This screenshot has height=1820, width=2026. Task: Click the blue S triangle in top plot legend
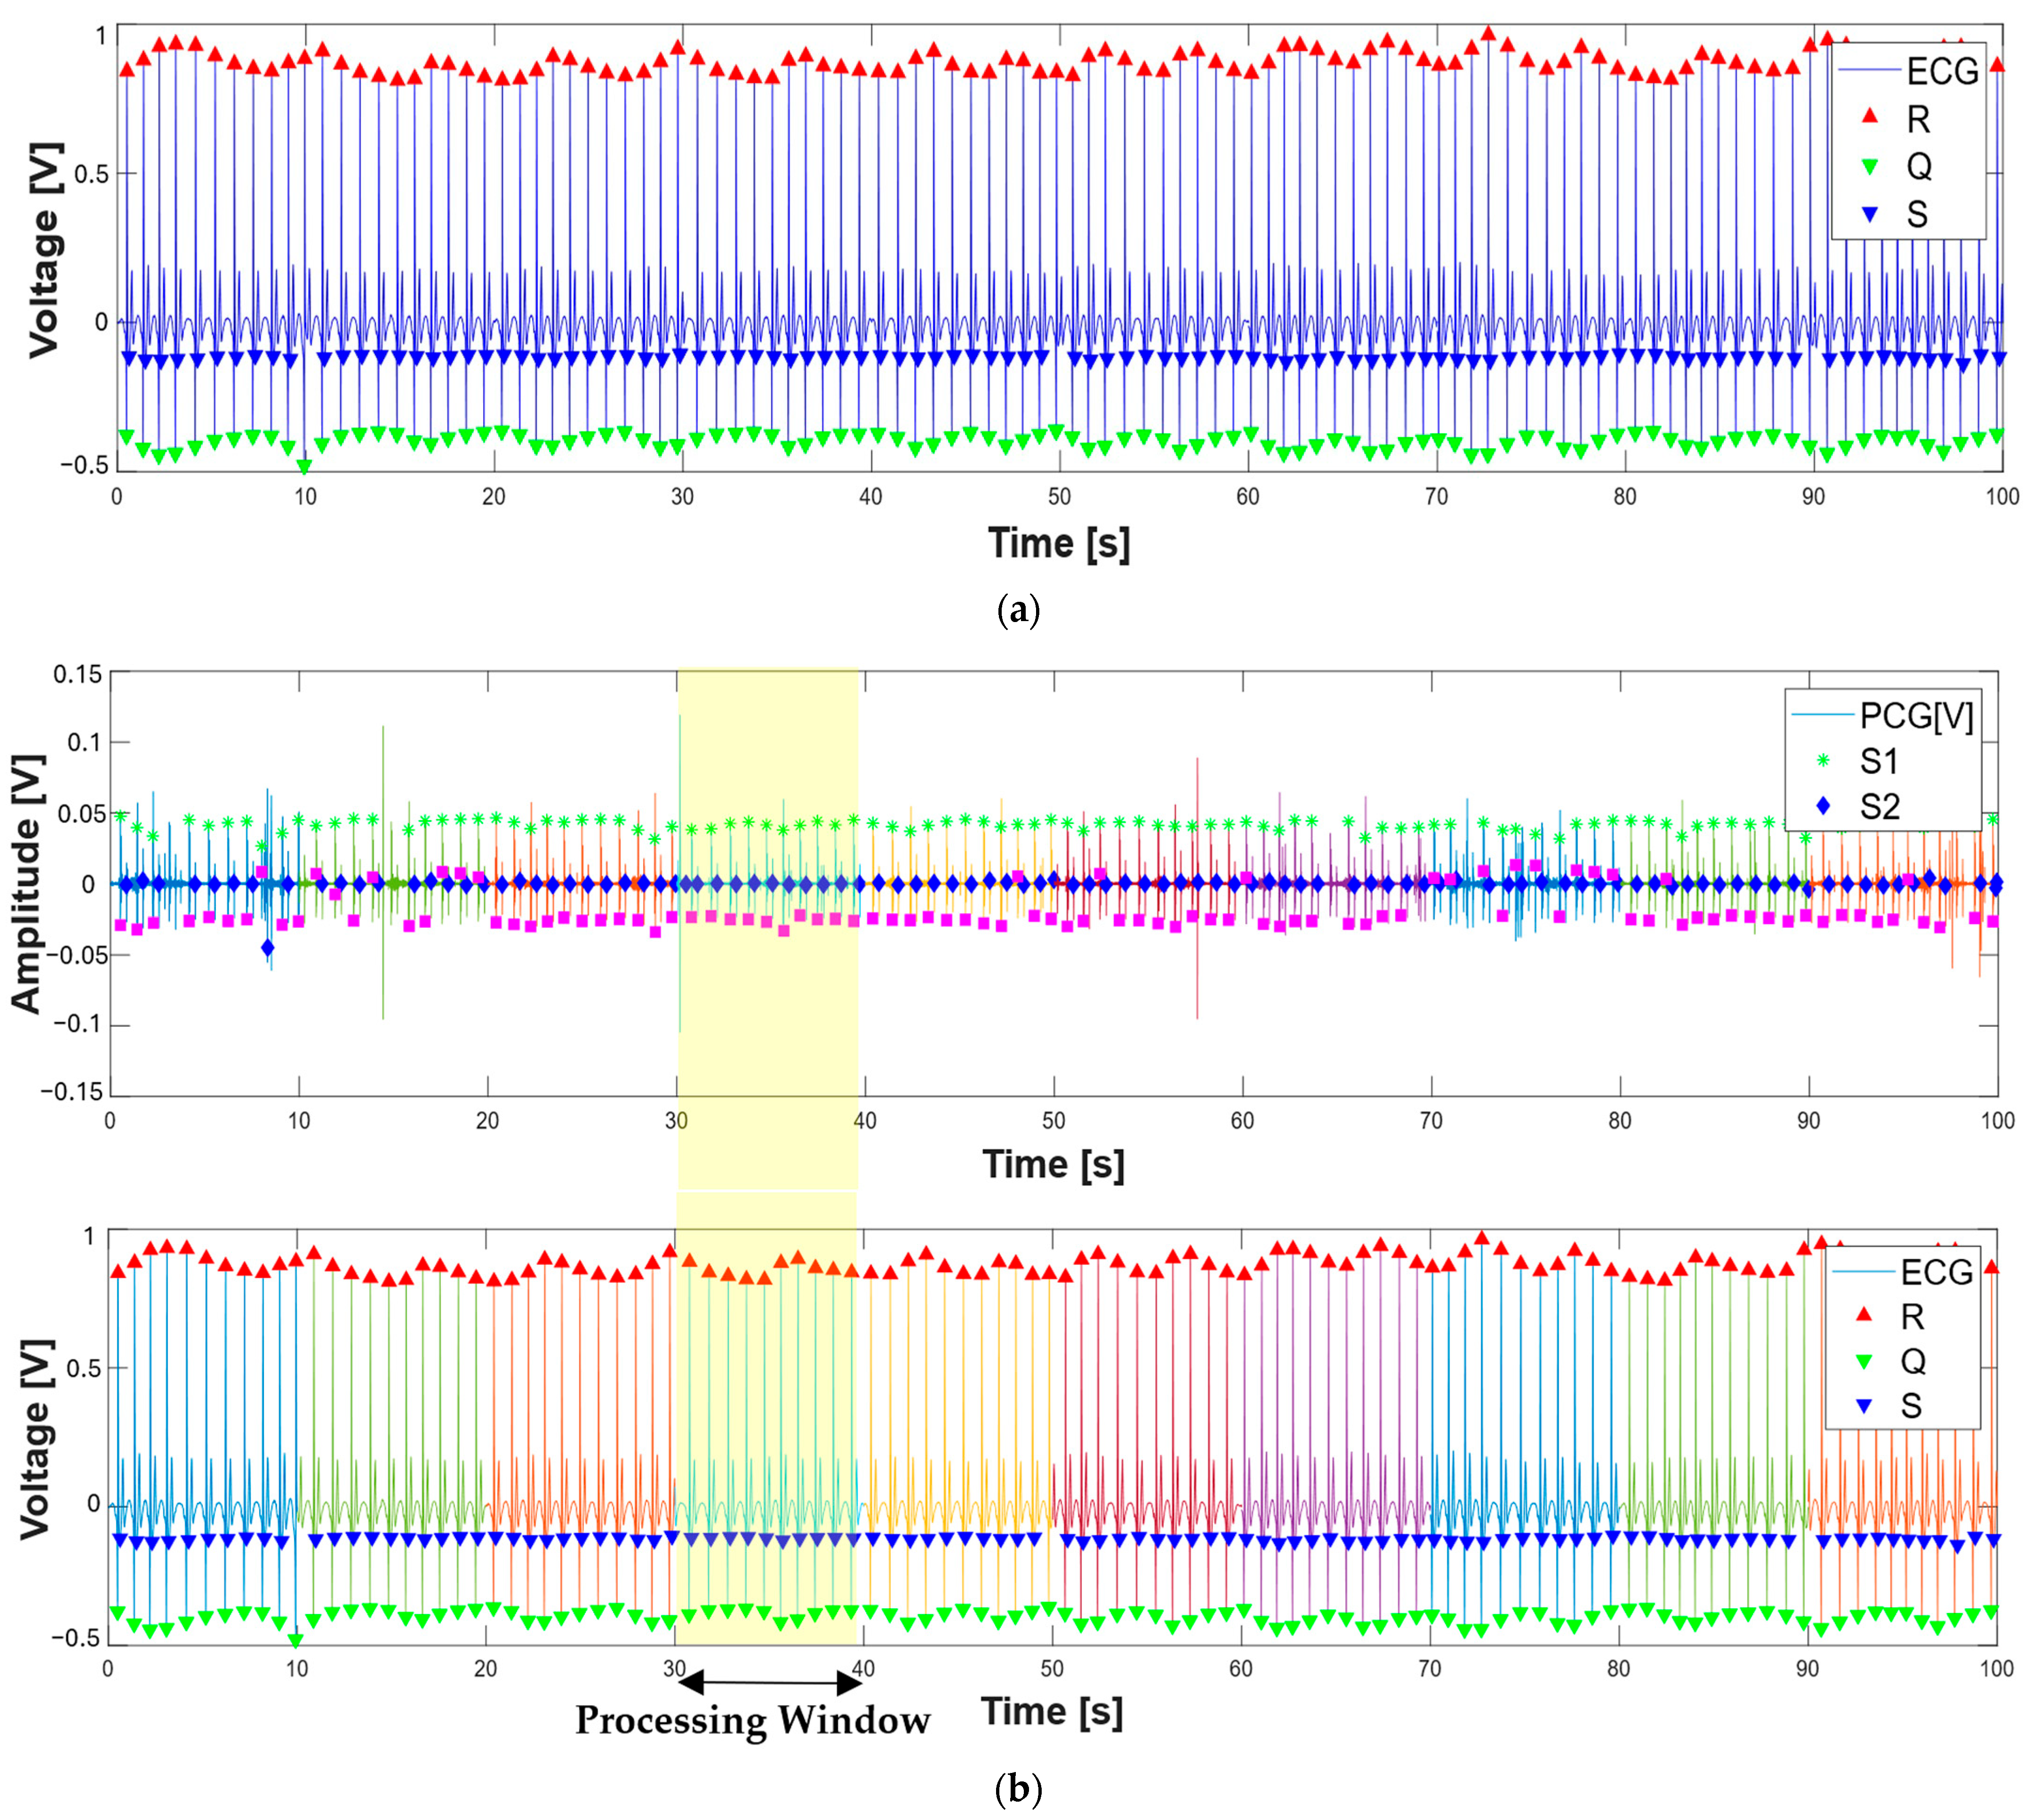[x=1870, y=213]
